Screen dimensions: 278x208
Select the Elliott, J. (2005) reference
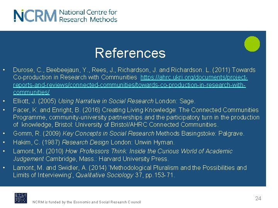104,101
